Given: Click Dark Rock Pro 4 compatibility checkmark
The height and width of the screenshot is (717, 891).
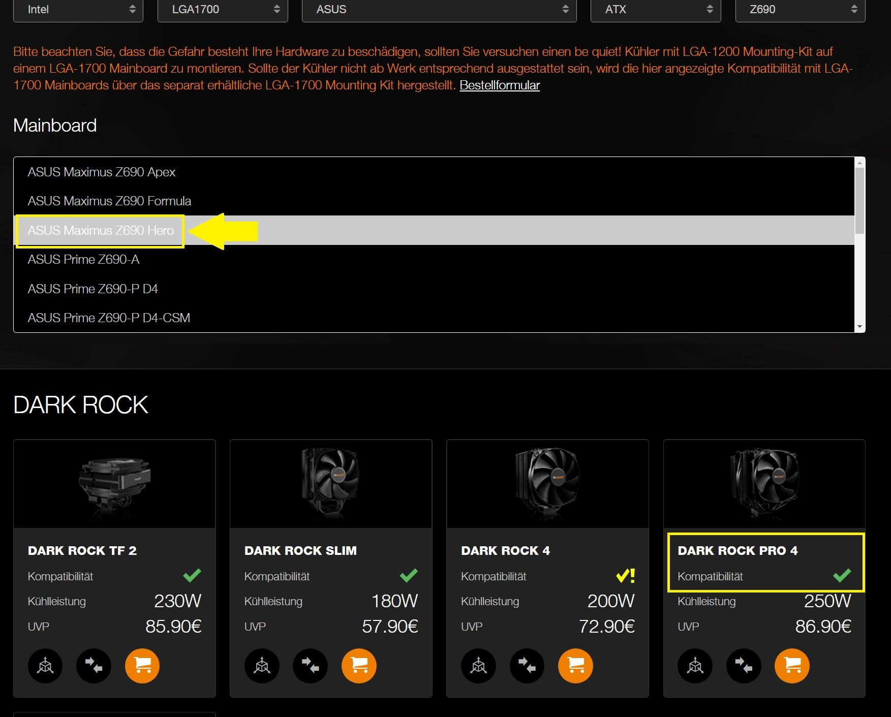Looking at the screenshot, I should (842, 575).
